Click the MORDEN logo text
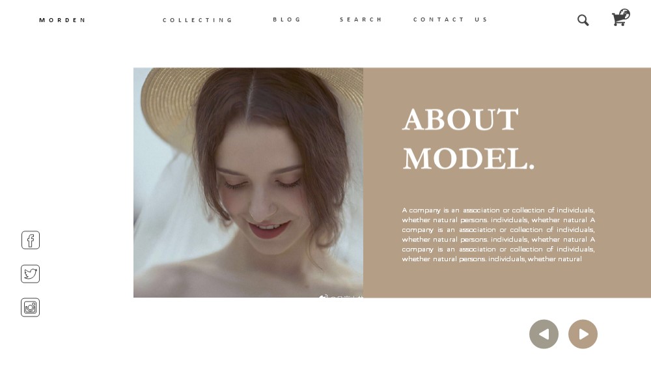The width and height of the screenshot is (651, 366). [62, 20]
